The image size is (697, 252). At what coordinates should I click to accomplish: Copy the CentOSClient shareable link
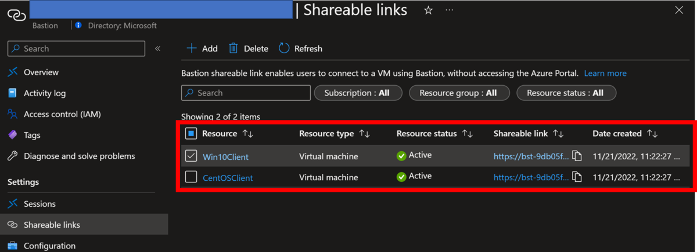pos(577,177)
